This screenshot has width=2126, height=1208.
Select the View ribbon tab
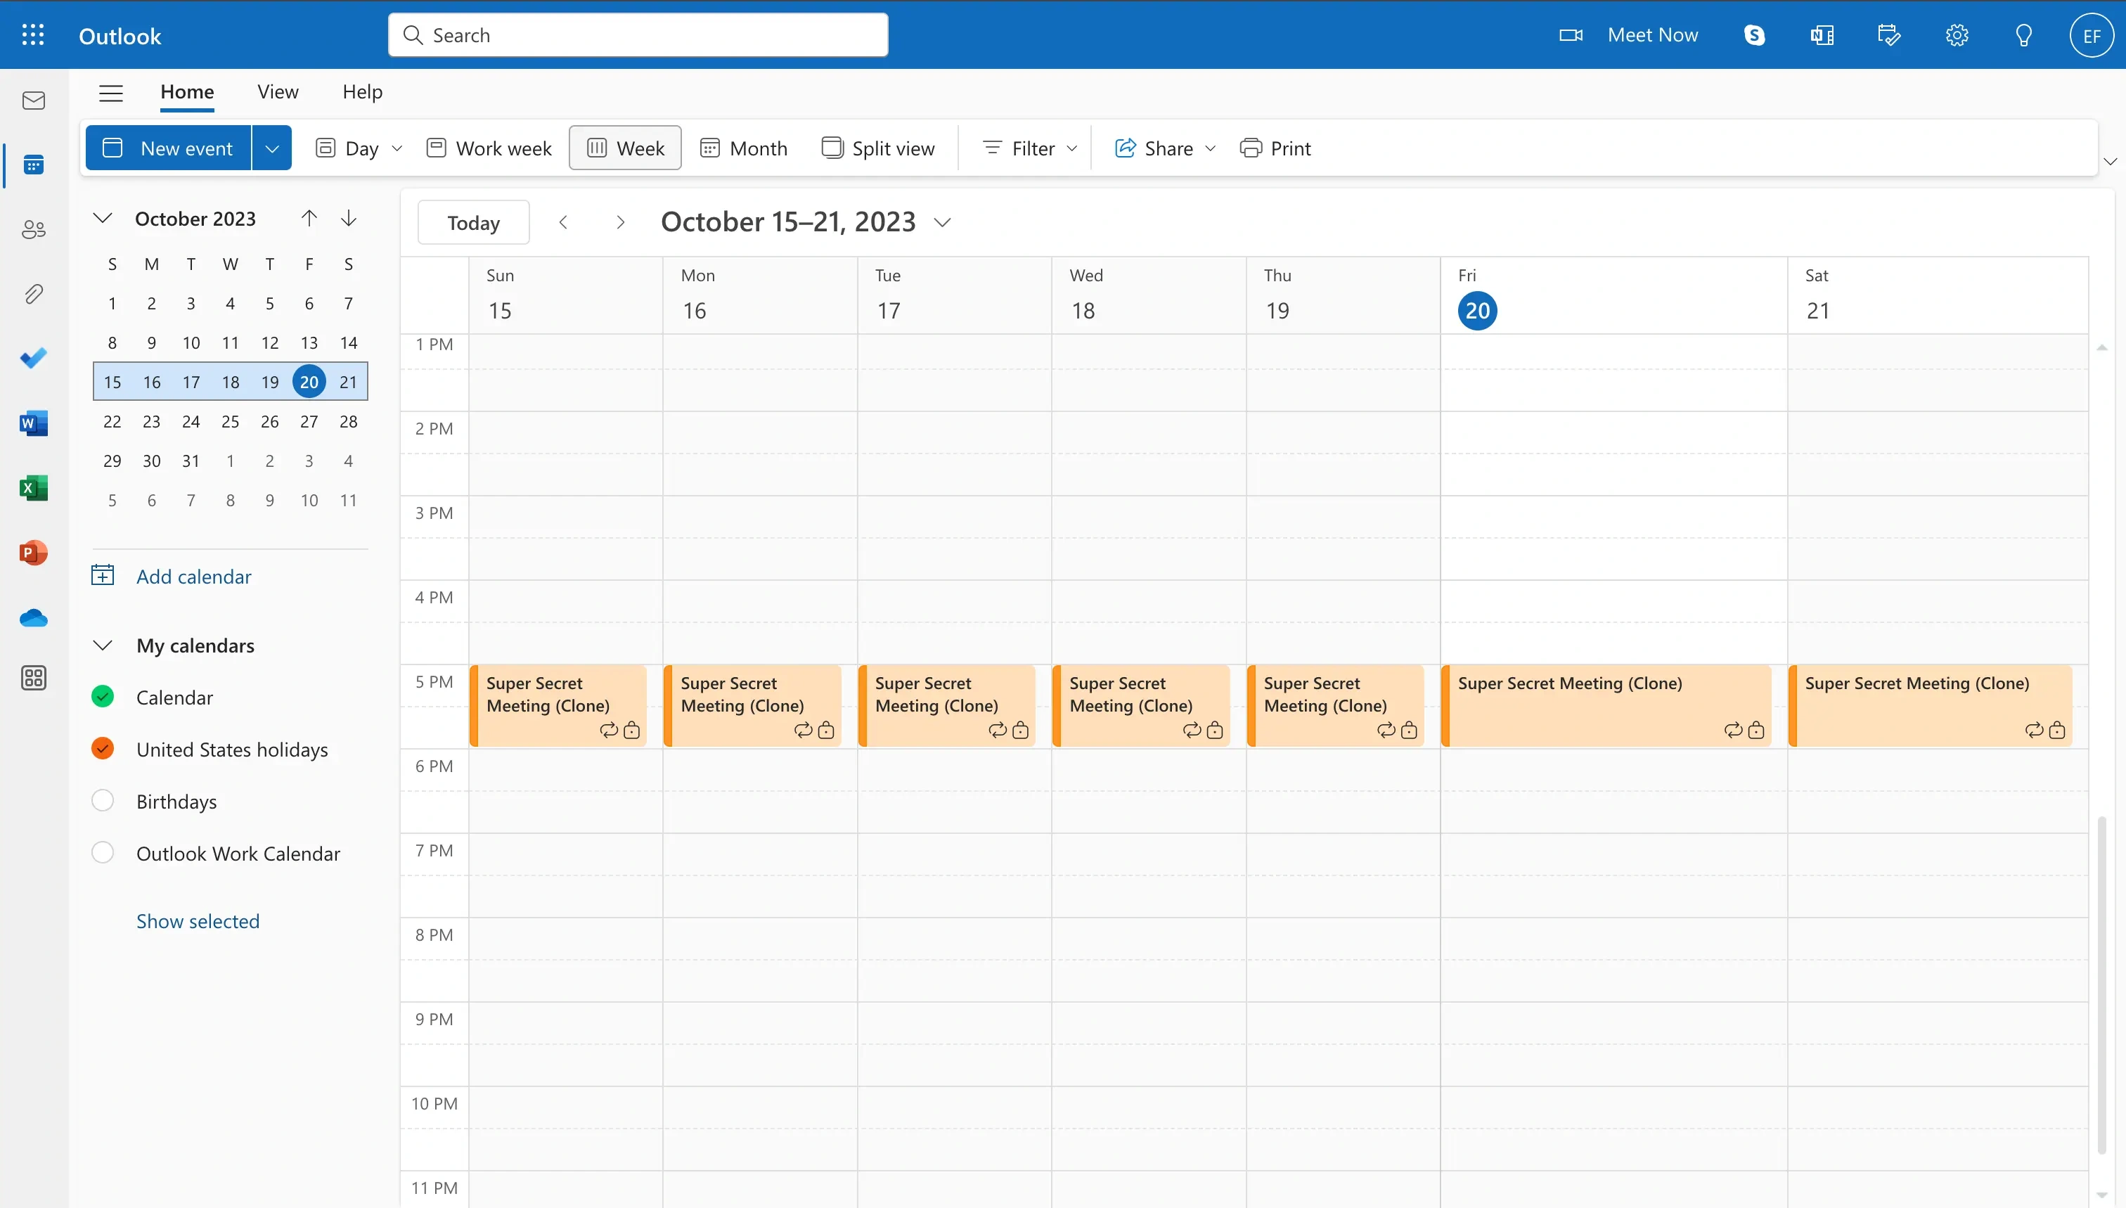(x=278, y=91)
